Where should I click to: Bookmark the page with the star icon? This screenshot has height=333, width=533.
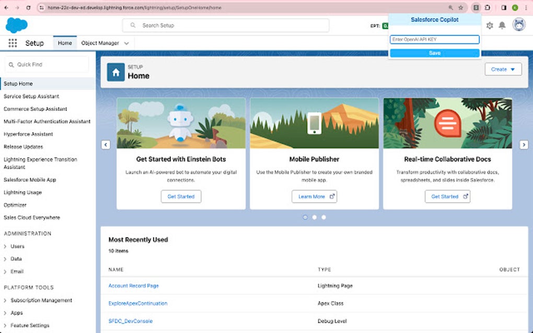pos(460,8)
